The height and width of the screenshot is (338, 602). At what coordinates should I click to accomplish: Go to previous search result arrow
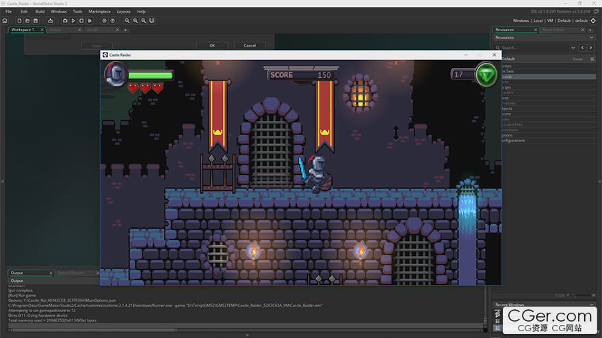pyautogui.click(x=582, y=48)
